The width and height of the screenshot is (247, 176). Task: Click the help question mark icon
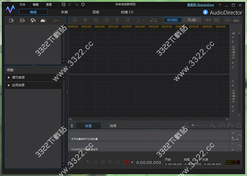pyautogui.click(x=219, y=5)
